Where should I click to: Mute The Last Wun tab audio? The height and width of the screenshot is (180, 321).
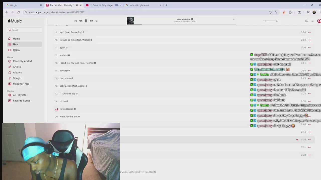tap(77, 5)
